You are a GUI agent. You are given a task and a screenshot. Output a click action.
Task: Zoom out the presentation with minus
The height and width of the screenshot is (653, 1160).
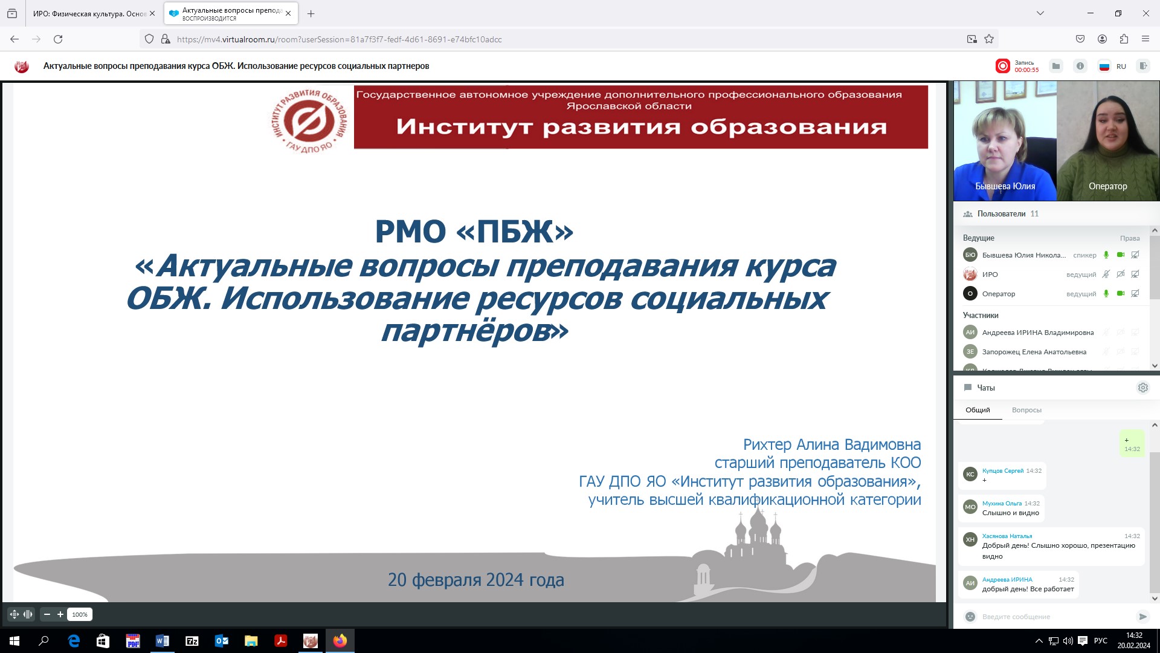point(47,614)
